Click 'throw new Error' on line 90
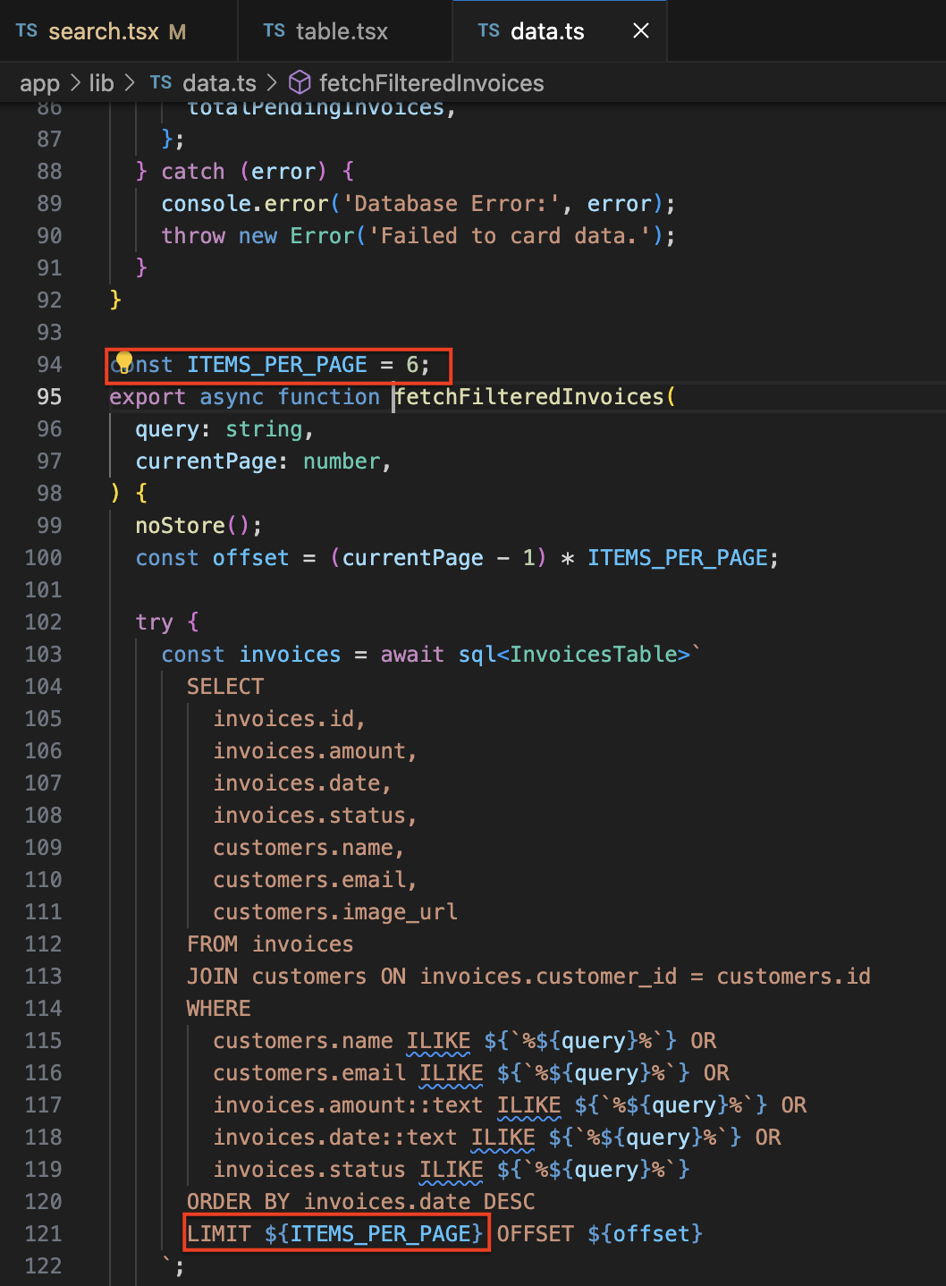Viewport: 946px width, 1286px height. pyautogui.click(x=258, y=236)
